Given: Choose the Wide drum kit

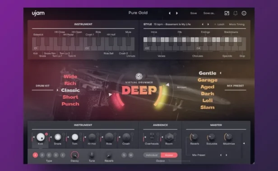Looking at the screenshot, I should [x=70, y=76].
